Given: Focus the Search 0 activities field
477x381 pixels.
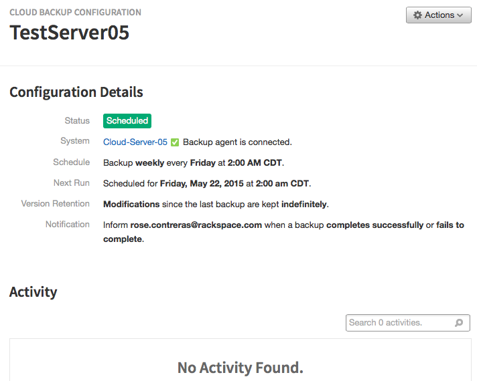Looking at the screenshot, I should [x=407, y=323].
